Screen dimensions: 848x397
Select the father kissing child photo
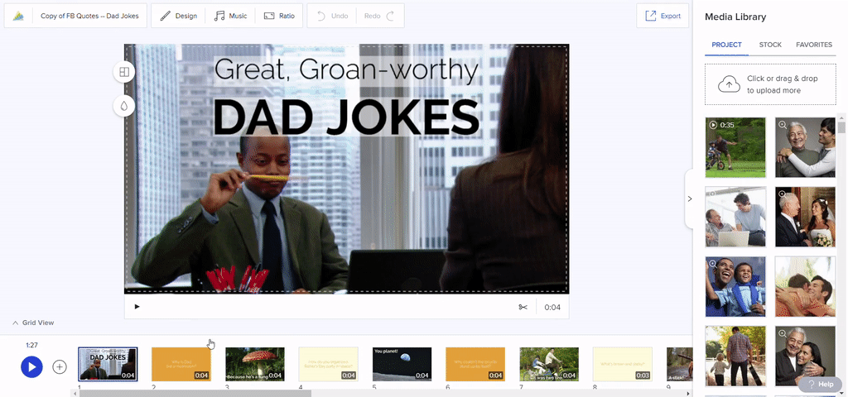tap(805, 286)
